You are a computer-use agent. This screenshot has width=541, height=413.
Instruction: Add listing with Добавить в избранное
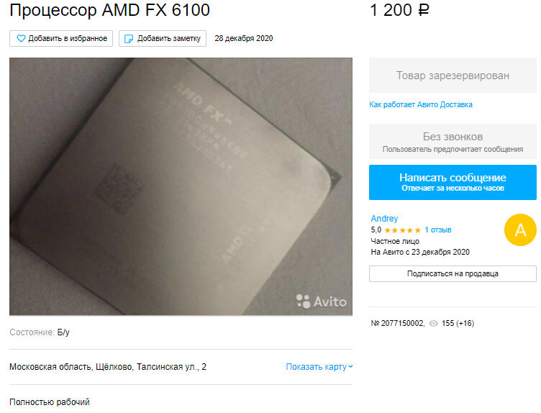click(x=61, y=39)
